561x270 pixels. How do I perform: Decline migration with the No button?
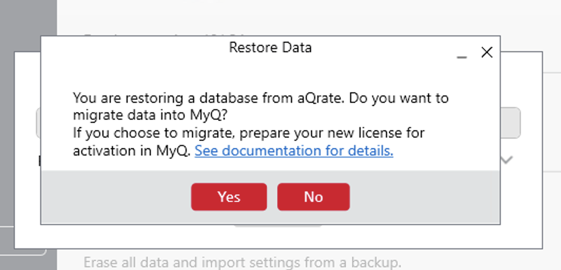(313, 197)
